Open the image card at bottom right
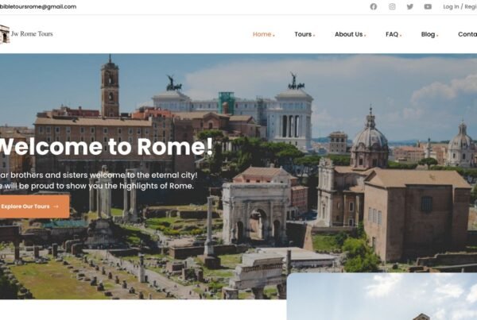 point(382,298)
